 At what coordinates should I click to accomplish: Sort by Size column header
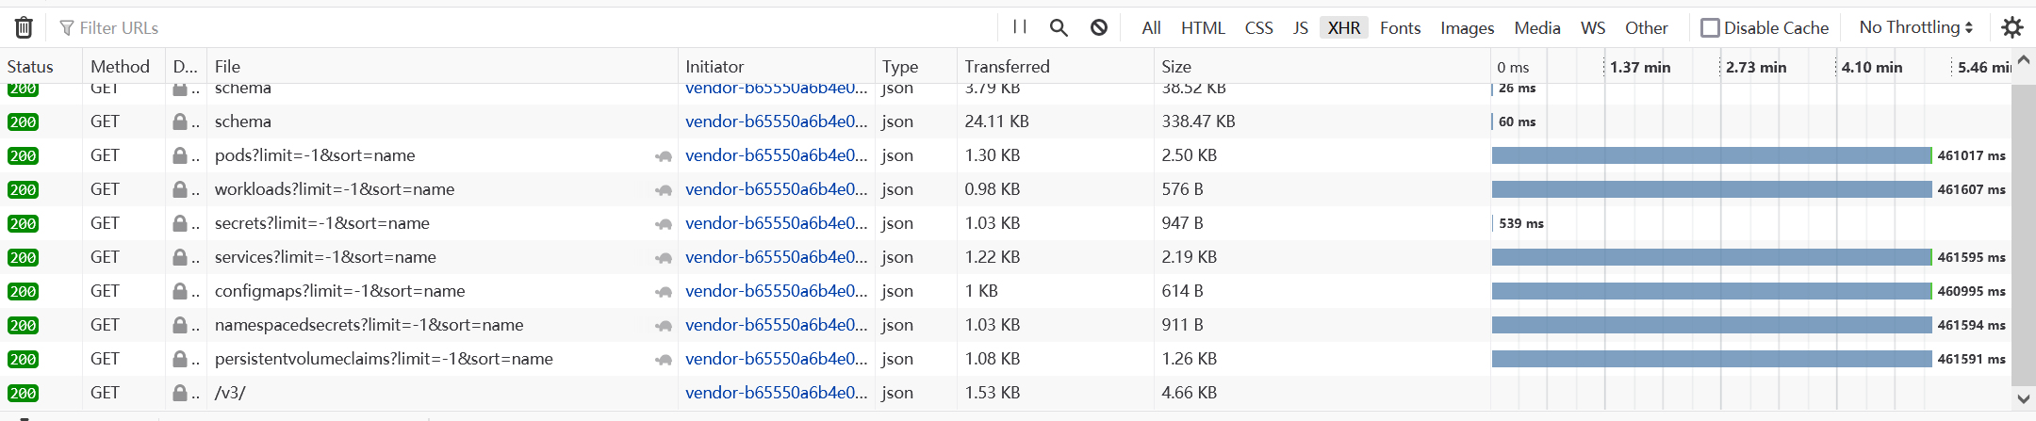click(x=1322, y=67)
